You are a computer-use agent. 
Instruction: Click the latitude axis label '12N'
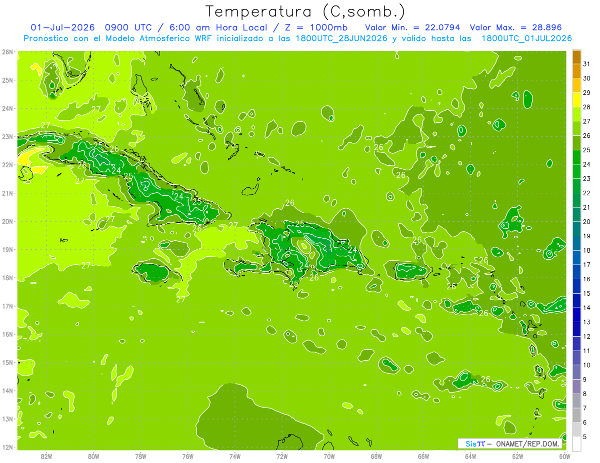click(x=7, y=447)
